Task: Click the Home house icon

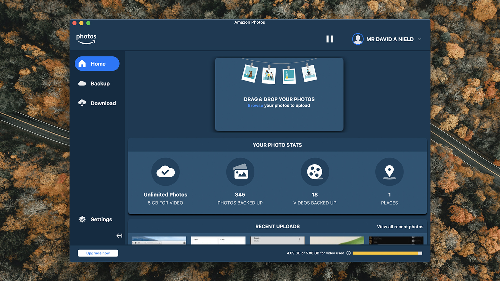Action: [82, 64]
